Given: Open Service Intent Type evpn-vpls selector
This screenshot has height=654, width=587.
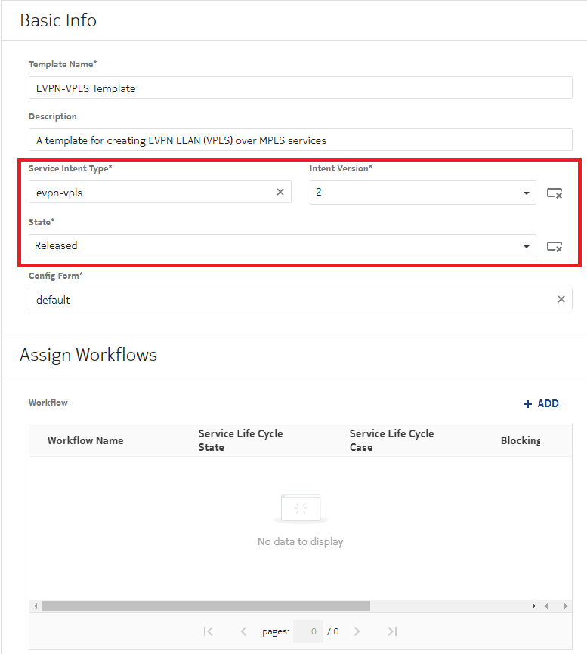Looking at the screenshot, I should tap(151, 193).
